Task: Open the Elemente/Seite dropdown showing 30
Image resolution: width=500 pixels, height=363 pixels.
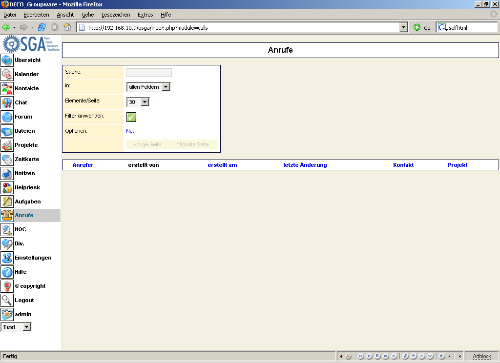Action: tap(145, 102)
